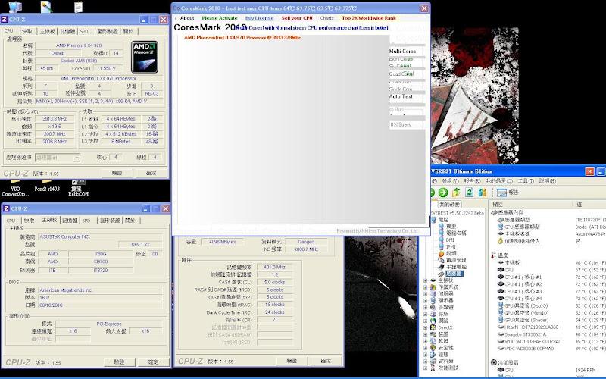Open 檢視(V) menu in EVEREST
This screenshot has width=606, height=379.
pyautogui.click(x=450, y=181)
